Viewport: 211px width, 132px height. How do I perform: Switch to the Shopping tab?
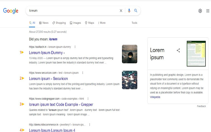59,23
